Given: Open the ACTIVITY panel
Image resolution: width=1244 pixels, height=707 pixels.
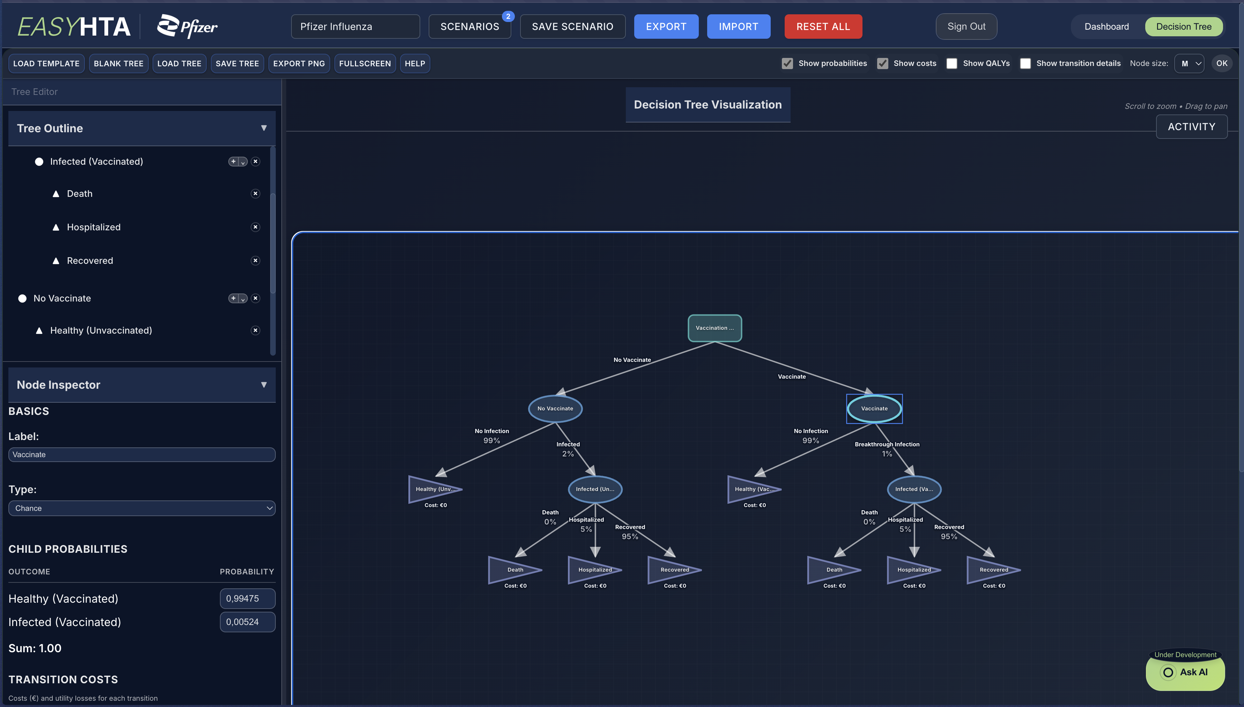Looking at the screenshot, I should click(x=1192, y=127).
